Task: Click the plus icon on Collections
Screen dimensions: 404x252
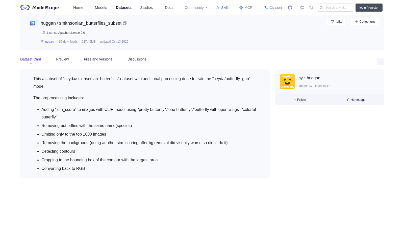Action: tap(356, 22)
